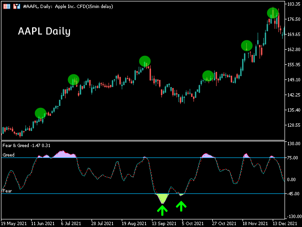The width and height of the screenshot is (302, 227).
Task: Click the 162.80 price axis label
Action: pos(294,49)
